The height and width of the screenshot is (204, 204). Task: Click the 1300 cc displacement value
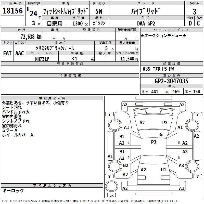[77, 23]
